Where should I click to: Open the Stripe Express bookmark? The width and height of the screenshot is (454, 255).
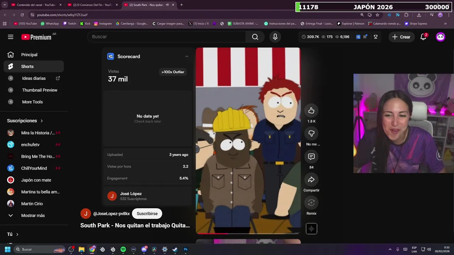coord(416,24)
